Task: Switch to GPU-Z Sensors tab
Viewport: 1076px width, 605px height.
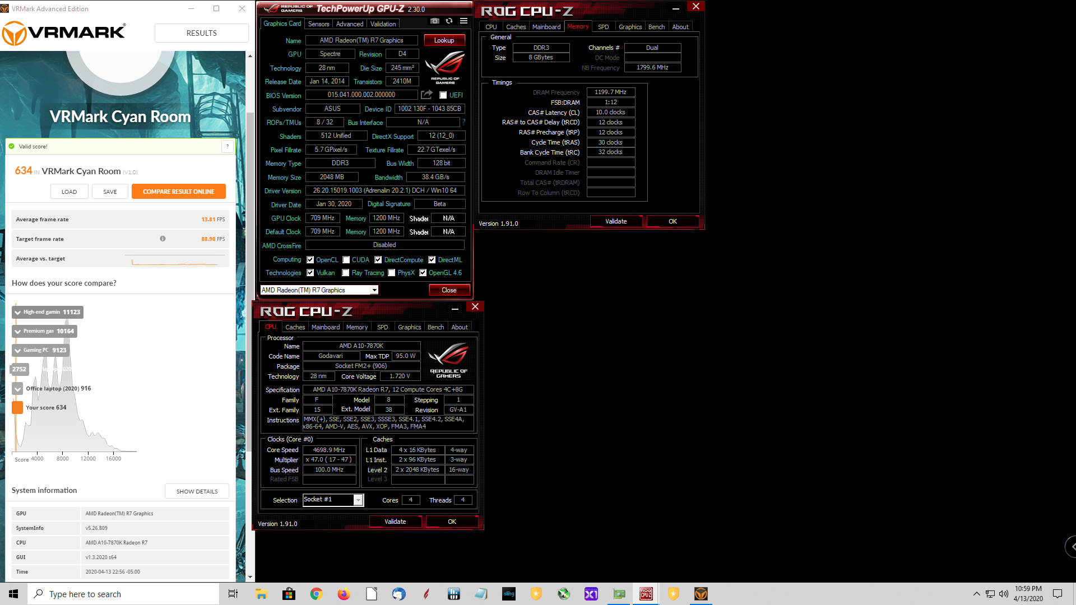Action: click(318, 24)
